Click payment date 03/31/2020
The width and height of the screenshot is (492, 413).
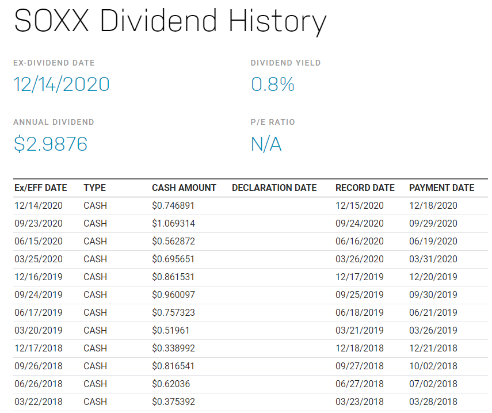(x=433, y=259)
